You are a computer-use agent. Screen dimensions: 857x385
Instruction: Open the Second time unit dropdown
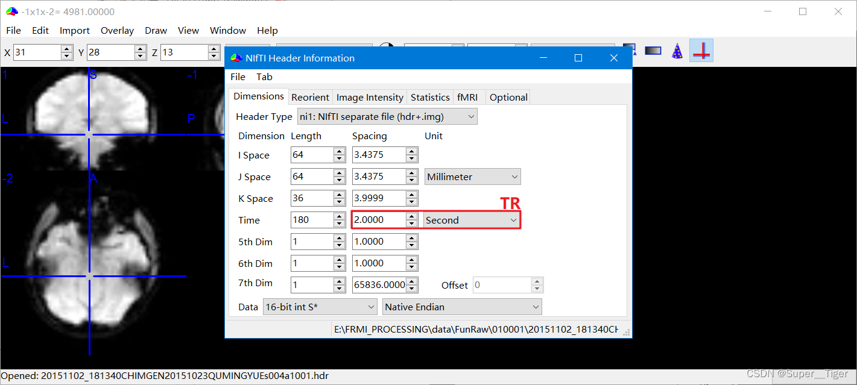(472, 220)
